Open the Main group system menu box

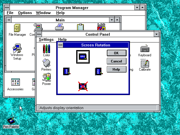pyautogui.click(x=9, y=20)
